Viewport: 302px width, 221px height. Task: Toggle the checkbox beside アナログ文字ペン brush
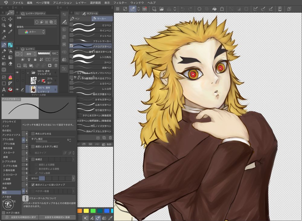(x=72, y=46)
